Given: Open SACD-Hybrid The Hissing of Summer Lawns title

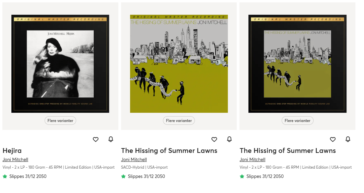Looking at the screenshot, I should [169, 150].
